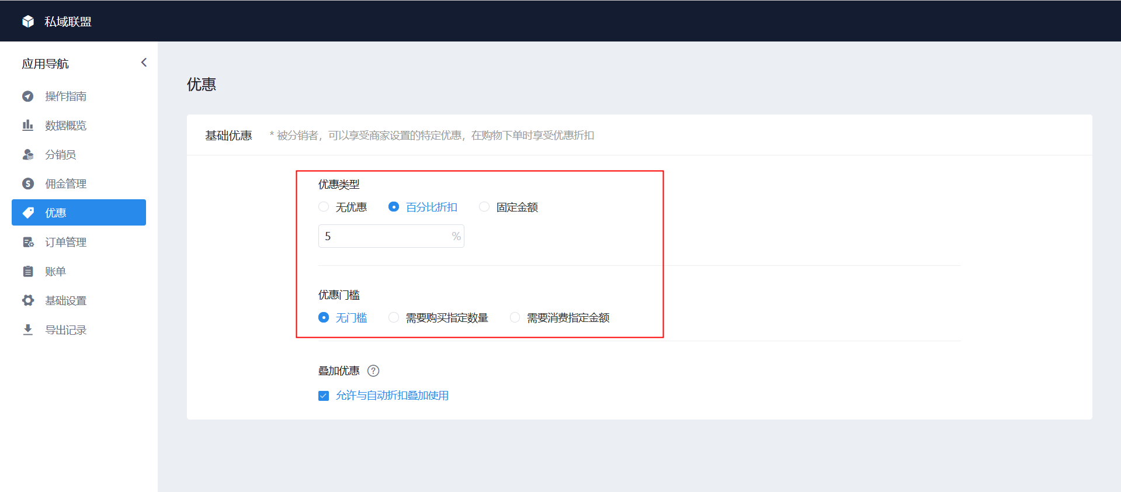Collapse the 应用导航 sidebar chevron
This screenshot has width=1121, height=492.
(144, 63)
